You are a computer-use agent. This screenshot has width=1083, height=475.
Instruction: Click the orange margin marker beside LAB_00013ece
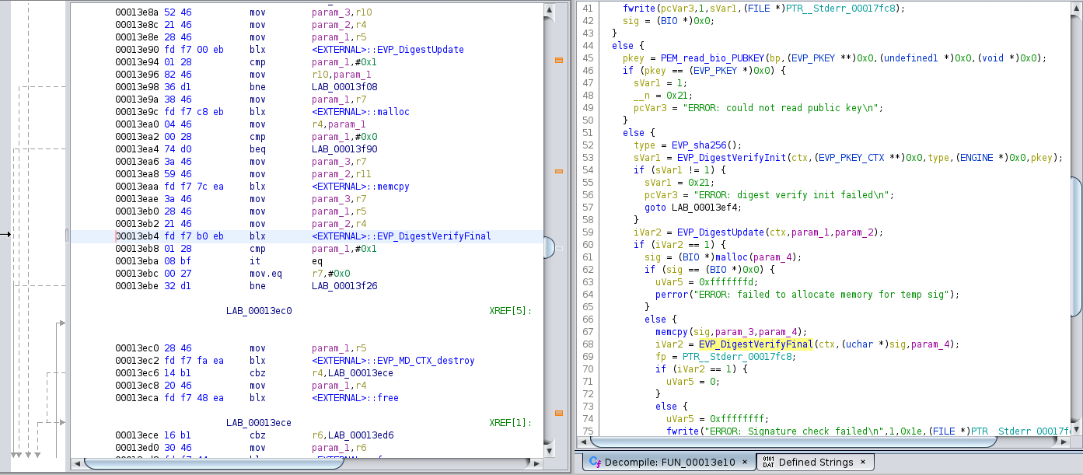tap(559, 414)
